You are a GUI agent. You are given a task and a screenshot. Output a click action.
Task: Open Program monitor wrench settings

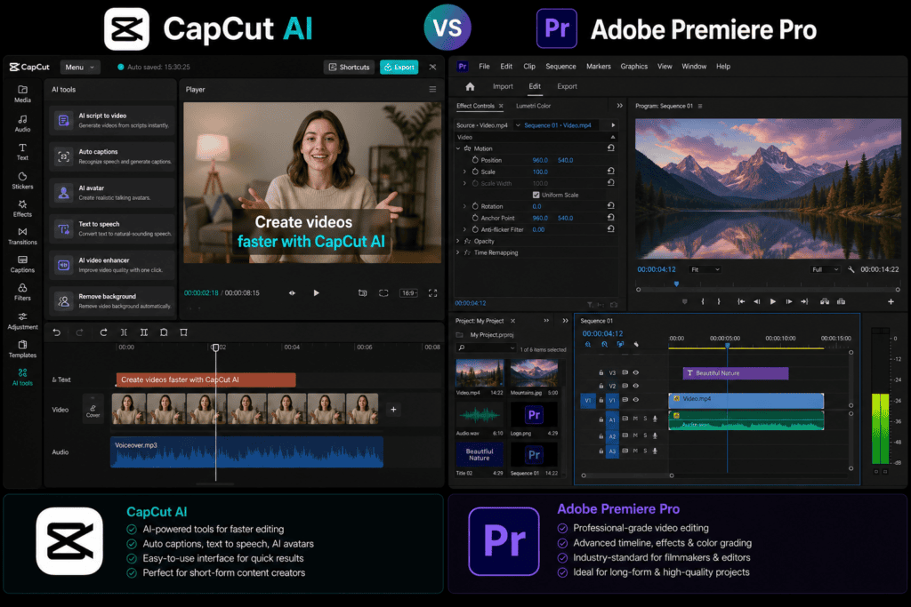point(851,269)
